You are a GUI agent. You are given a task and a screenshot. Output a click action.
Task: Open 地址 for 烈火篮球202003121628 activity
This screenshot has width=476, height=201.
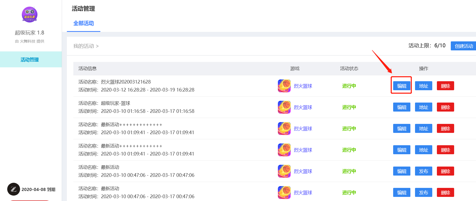[x=424, y=86]
